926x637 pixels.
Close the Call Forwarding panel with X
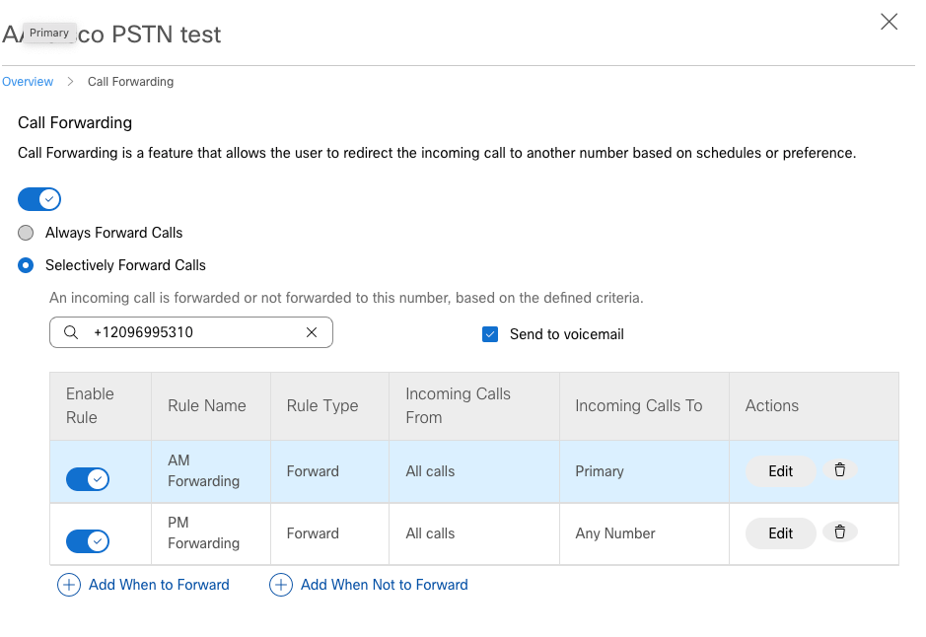[x=889, y=22]
